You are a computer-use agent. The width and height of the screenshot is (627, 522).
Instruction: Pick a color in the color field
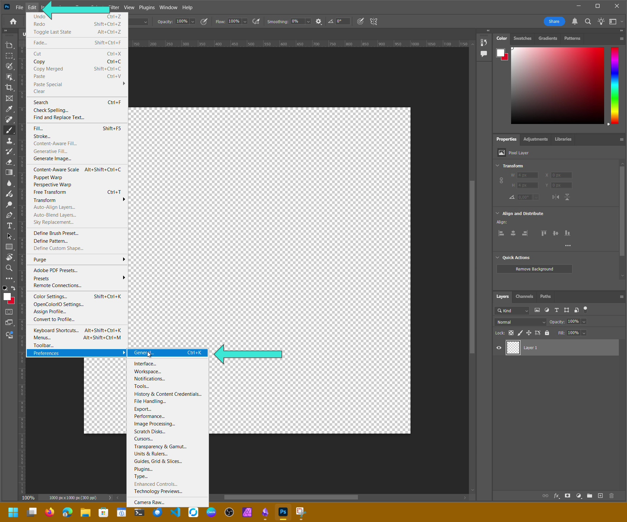click(557, 85)
